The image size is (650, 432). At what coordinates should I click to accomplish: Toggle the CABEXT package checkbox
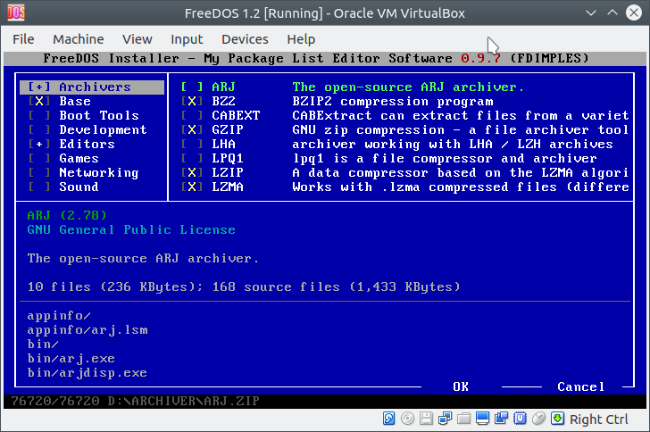pyautogui.click(x=192, y=115)
